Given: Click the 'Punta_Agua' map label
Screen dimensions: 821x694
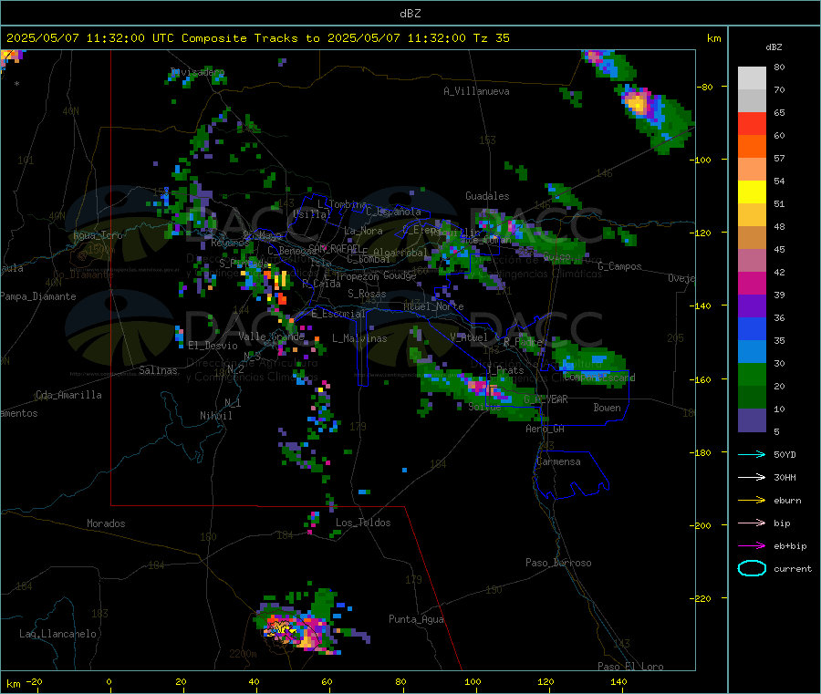Looking at the screenshot, I should 416,619.
